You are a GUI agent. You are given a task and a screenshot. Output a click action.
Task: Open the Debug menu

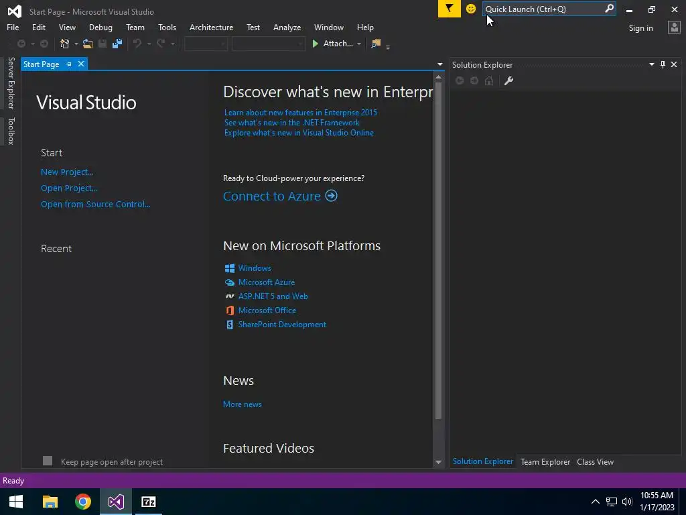(x=100, y=27)
